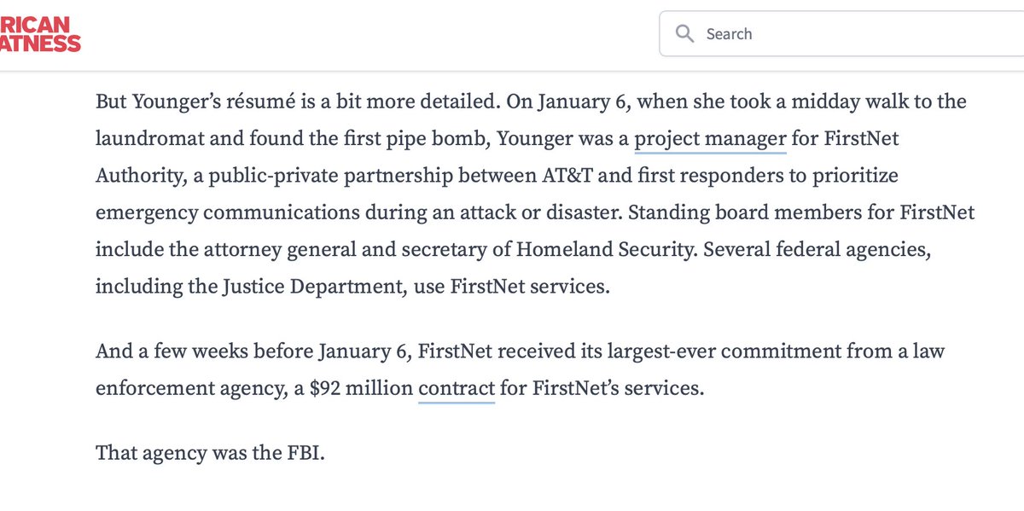Focus the Search input field
This screenshot has width=1024, height=511.
(841, 34)
